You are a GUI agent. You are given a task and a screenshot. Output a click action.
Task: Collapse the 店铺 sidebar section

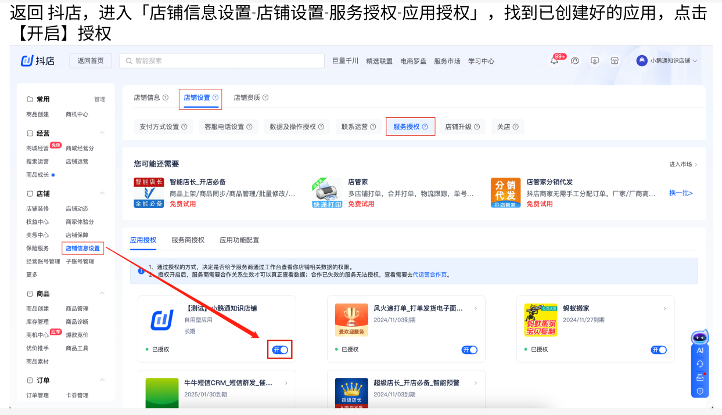click(102, 193)
